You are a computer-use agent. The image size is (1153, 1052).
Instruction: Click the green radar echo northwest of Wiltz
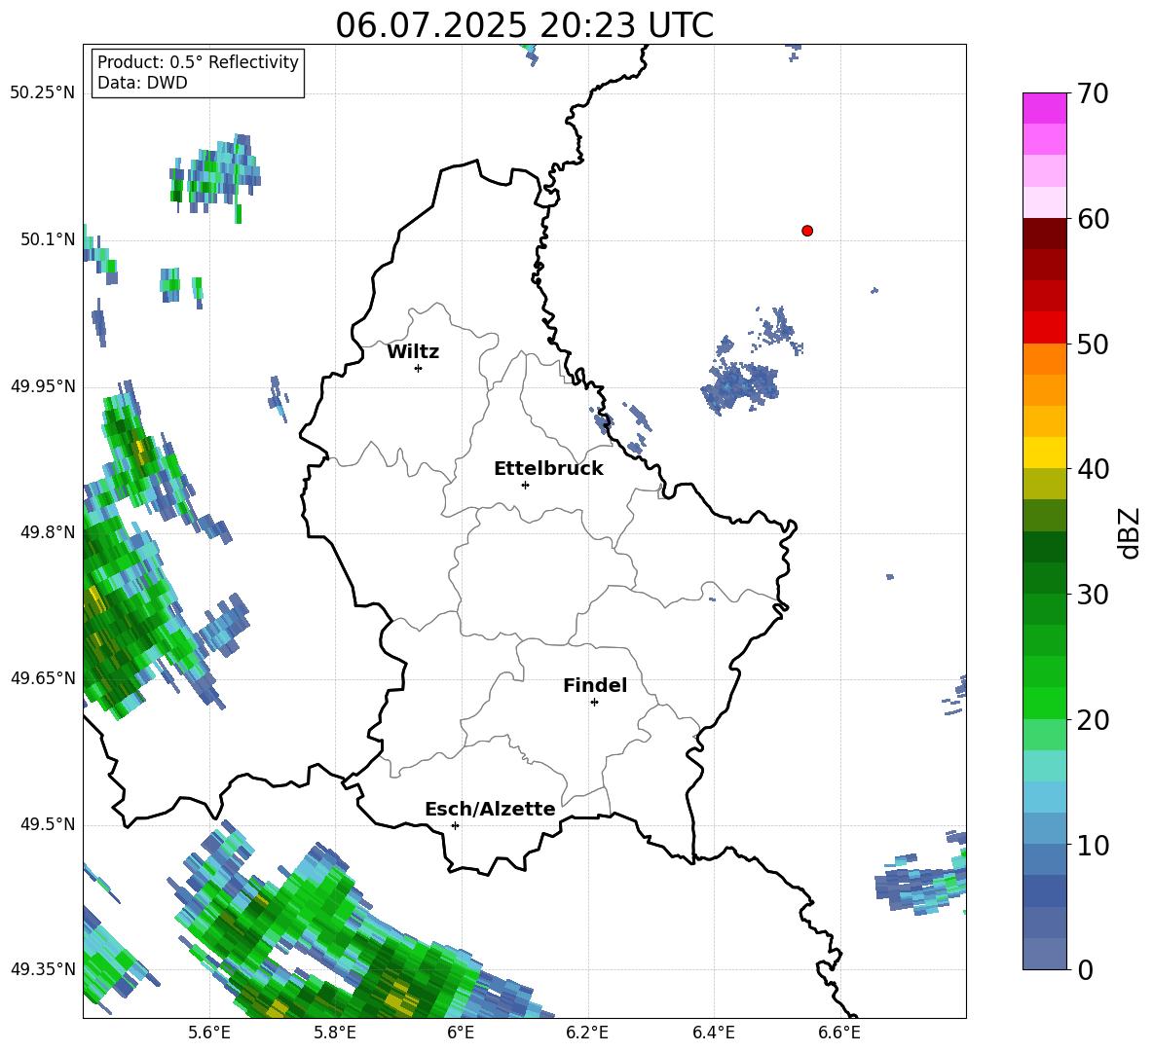click(x=214, y=176)
